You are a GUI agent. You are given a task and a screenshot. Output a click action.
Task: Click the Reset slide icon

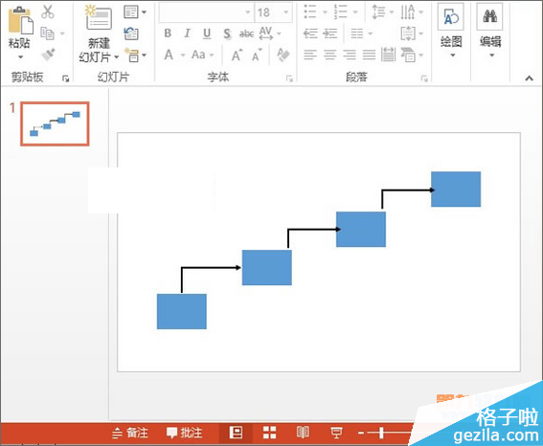(131, 33)
